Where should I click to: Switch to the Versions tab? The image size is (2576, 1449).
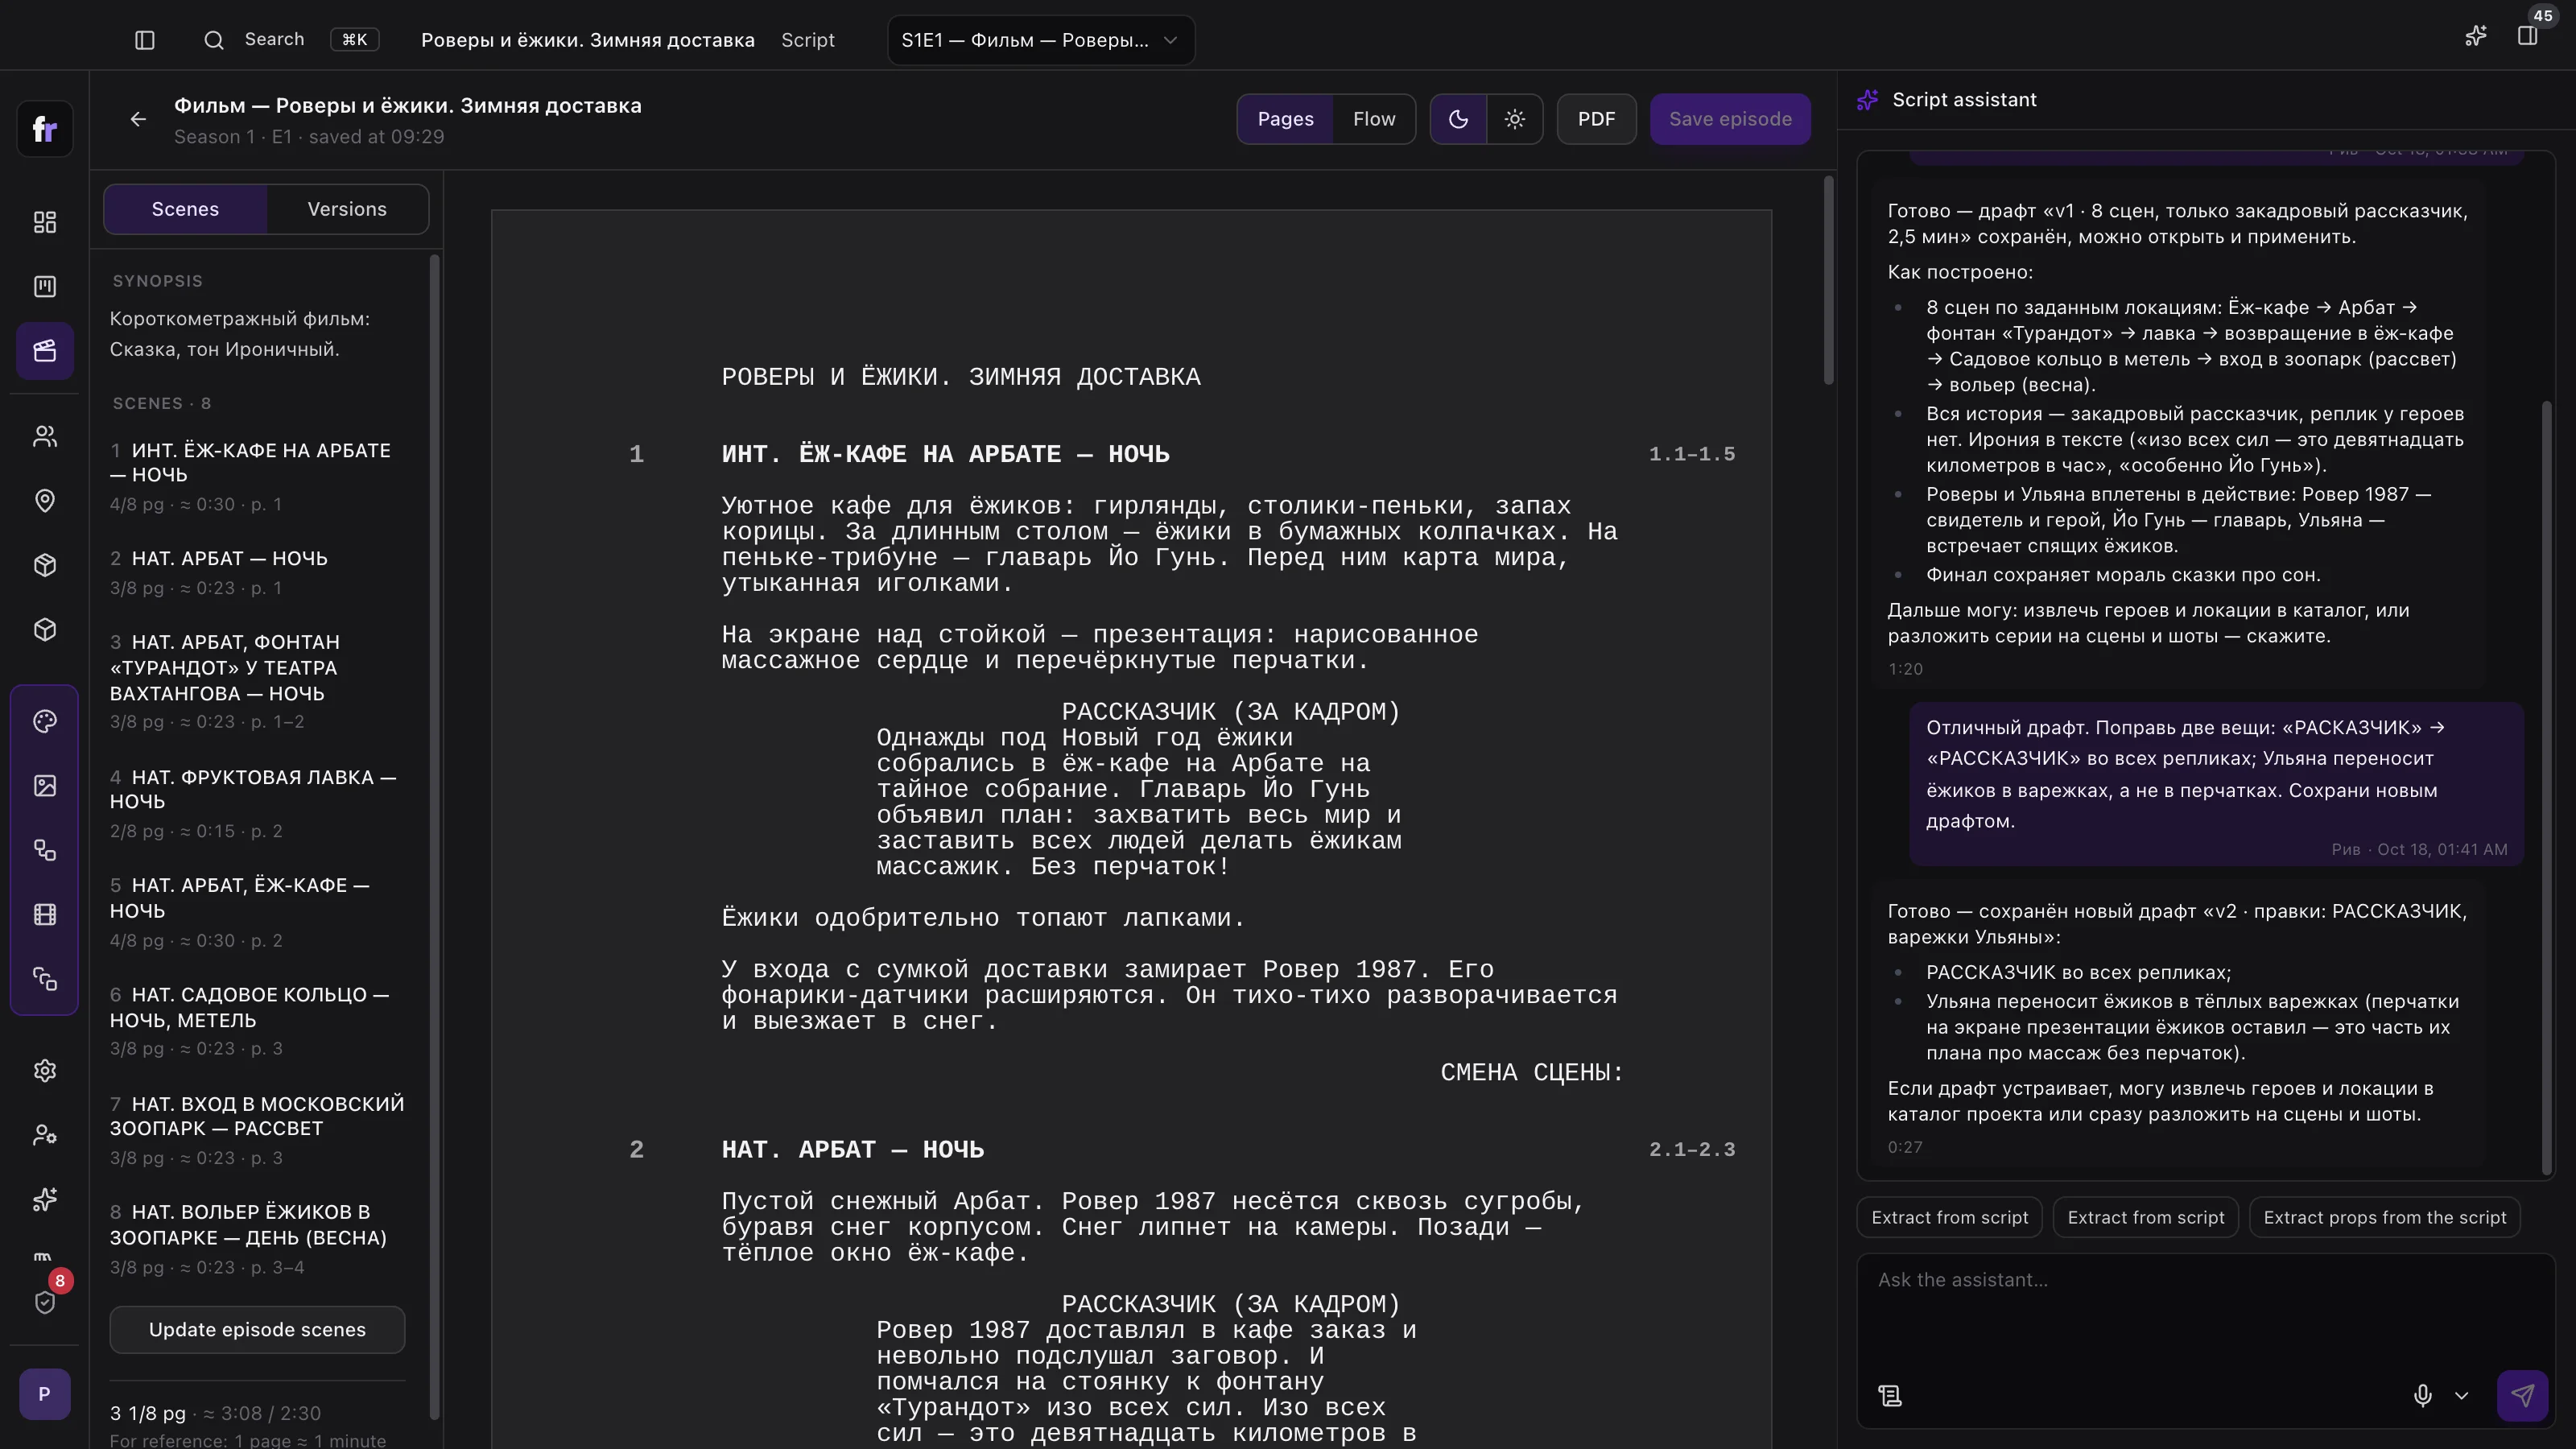coord(347,209)
